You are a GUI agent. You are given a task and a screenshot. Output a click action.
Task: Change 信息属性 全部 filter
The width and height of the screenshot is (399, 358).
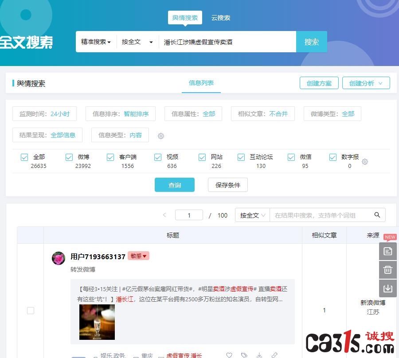tap(193, 114)
